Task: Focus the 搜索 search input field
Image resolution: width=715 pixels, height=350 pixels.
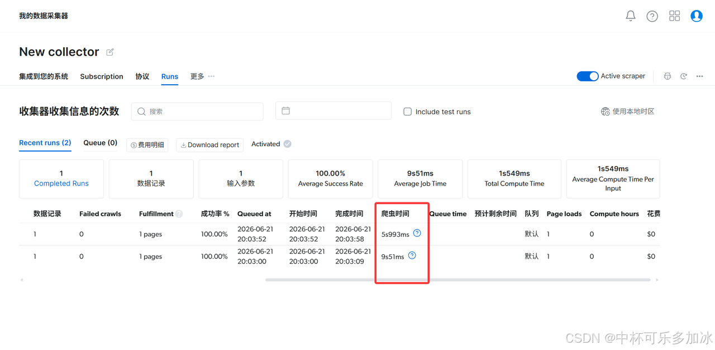Action: pyautogui.click(x=197, y=111)
